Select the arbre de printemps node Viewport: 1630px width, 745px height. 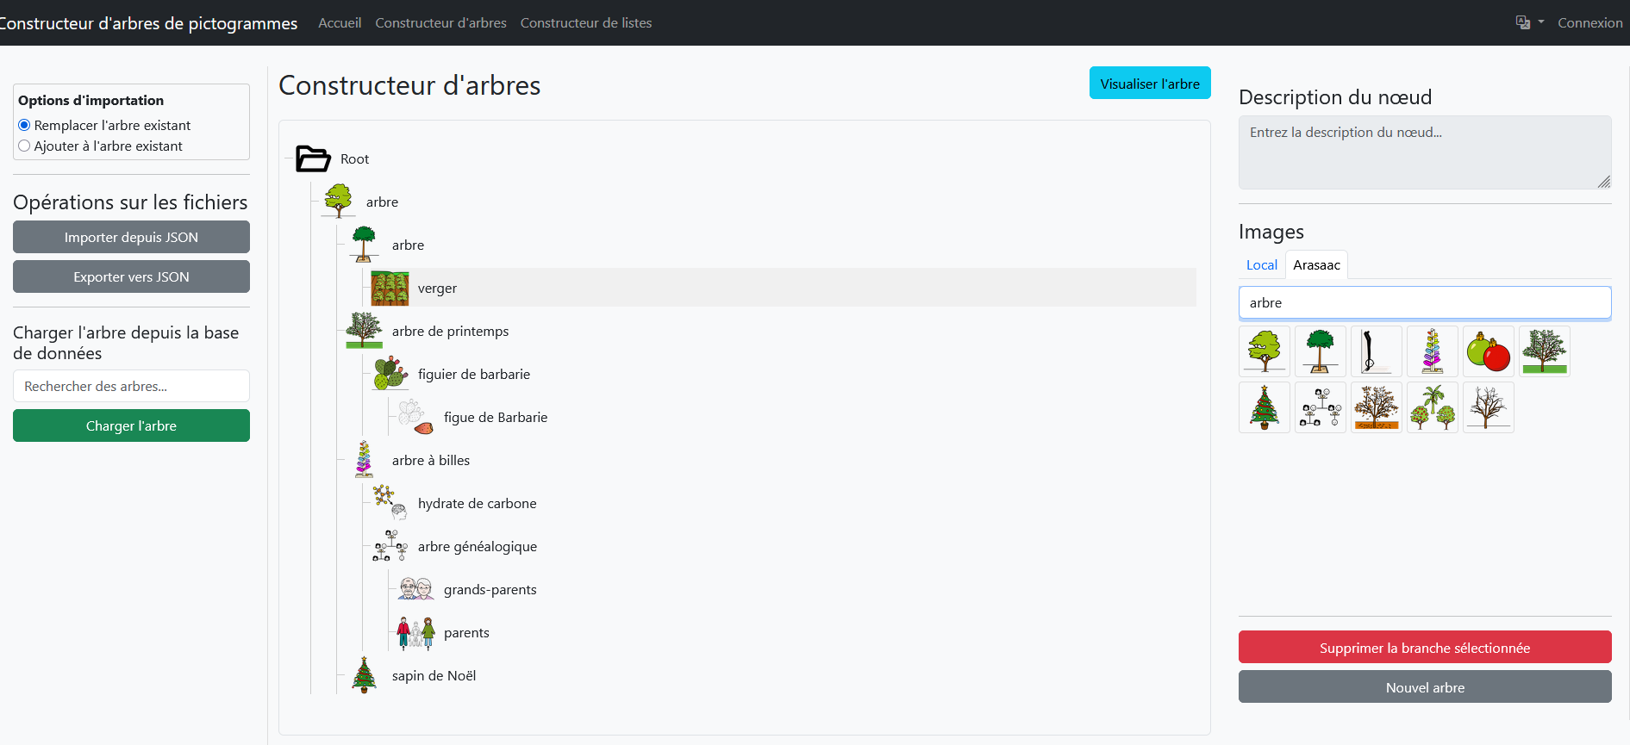[x=450, y=331]
